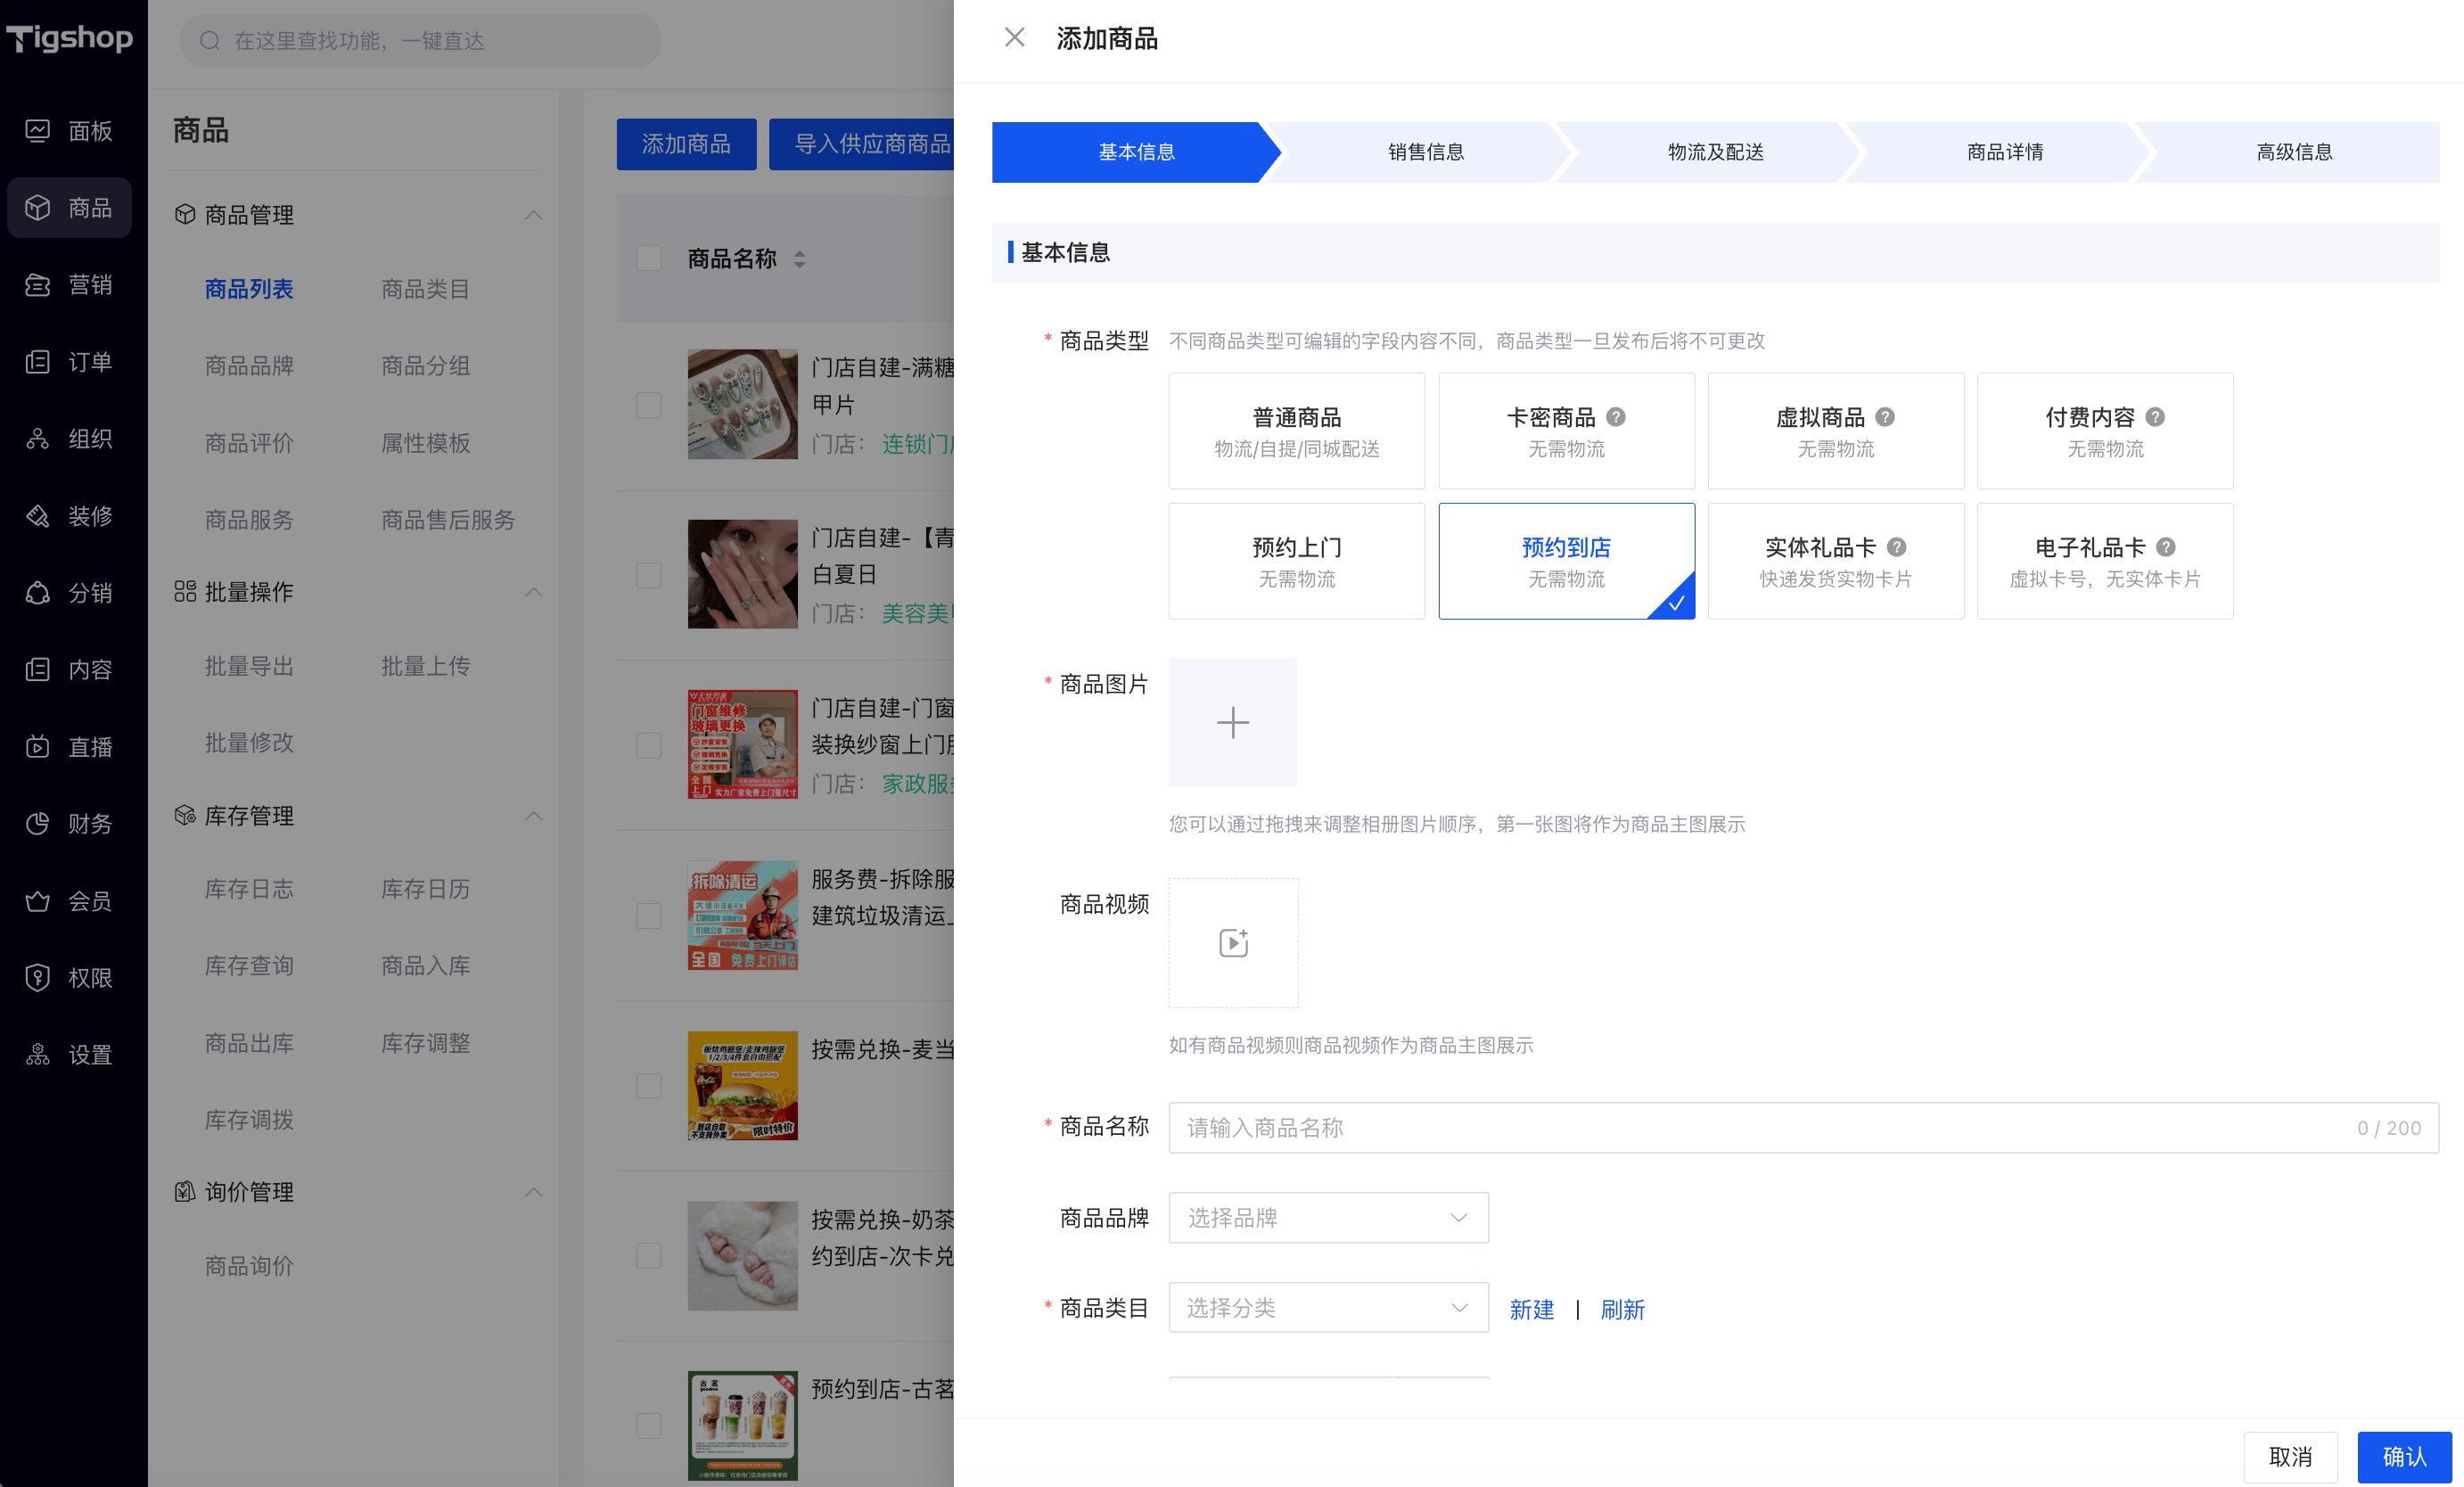
Task: Click the 确认 button
Action: [x=2403, y=1457]
